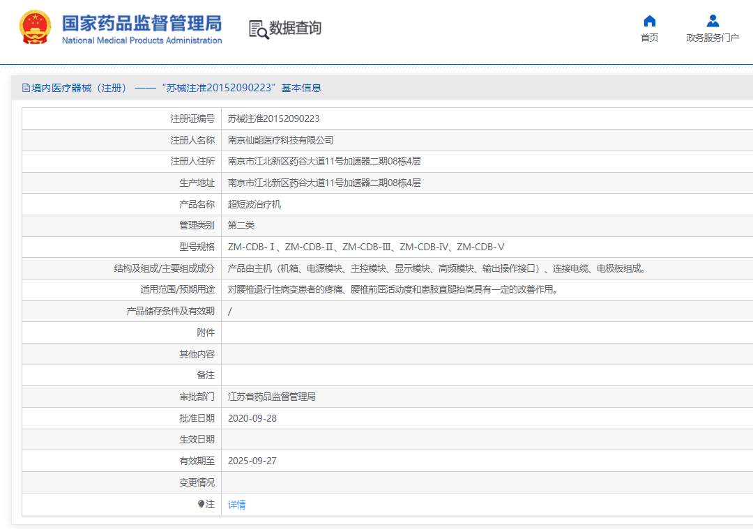The height and width of the screenshot is (529, 753).
Task: Open the 数据查询 search icon
Action: 259,29
